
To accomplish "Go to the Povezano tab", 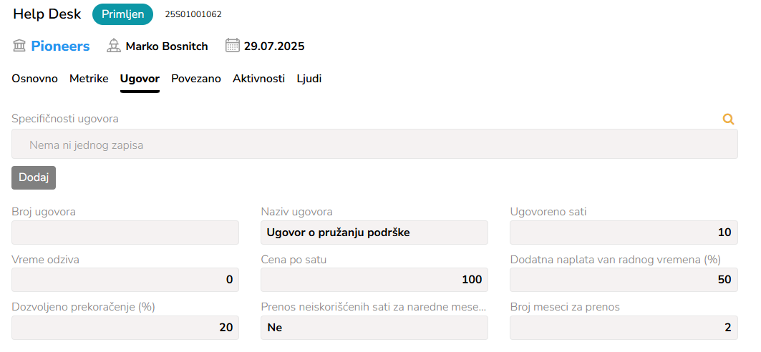I will point(196,79).
